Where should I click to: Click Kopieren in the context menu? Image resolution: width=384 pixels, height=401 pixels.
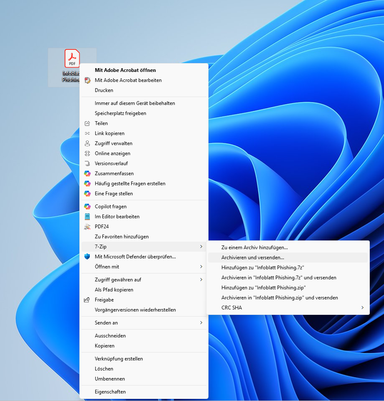point(144,346)
